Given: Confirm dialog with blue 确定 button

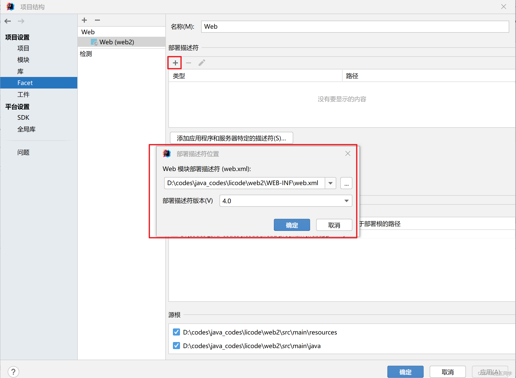Looking at the screenshot, I should pyautogui.click(x=292, y=225).
